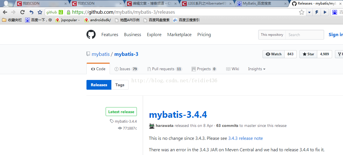Viewport: 343px width, 155px height.
Task: Open the 百度一下，你 bookmark
Action: coord(39,20)
